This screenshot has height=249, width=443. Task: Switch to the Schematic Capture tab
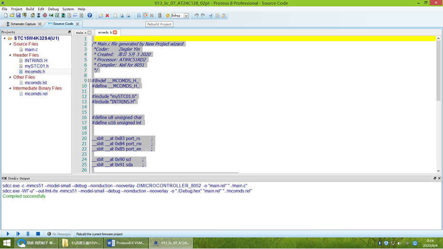22,24
